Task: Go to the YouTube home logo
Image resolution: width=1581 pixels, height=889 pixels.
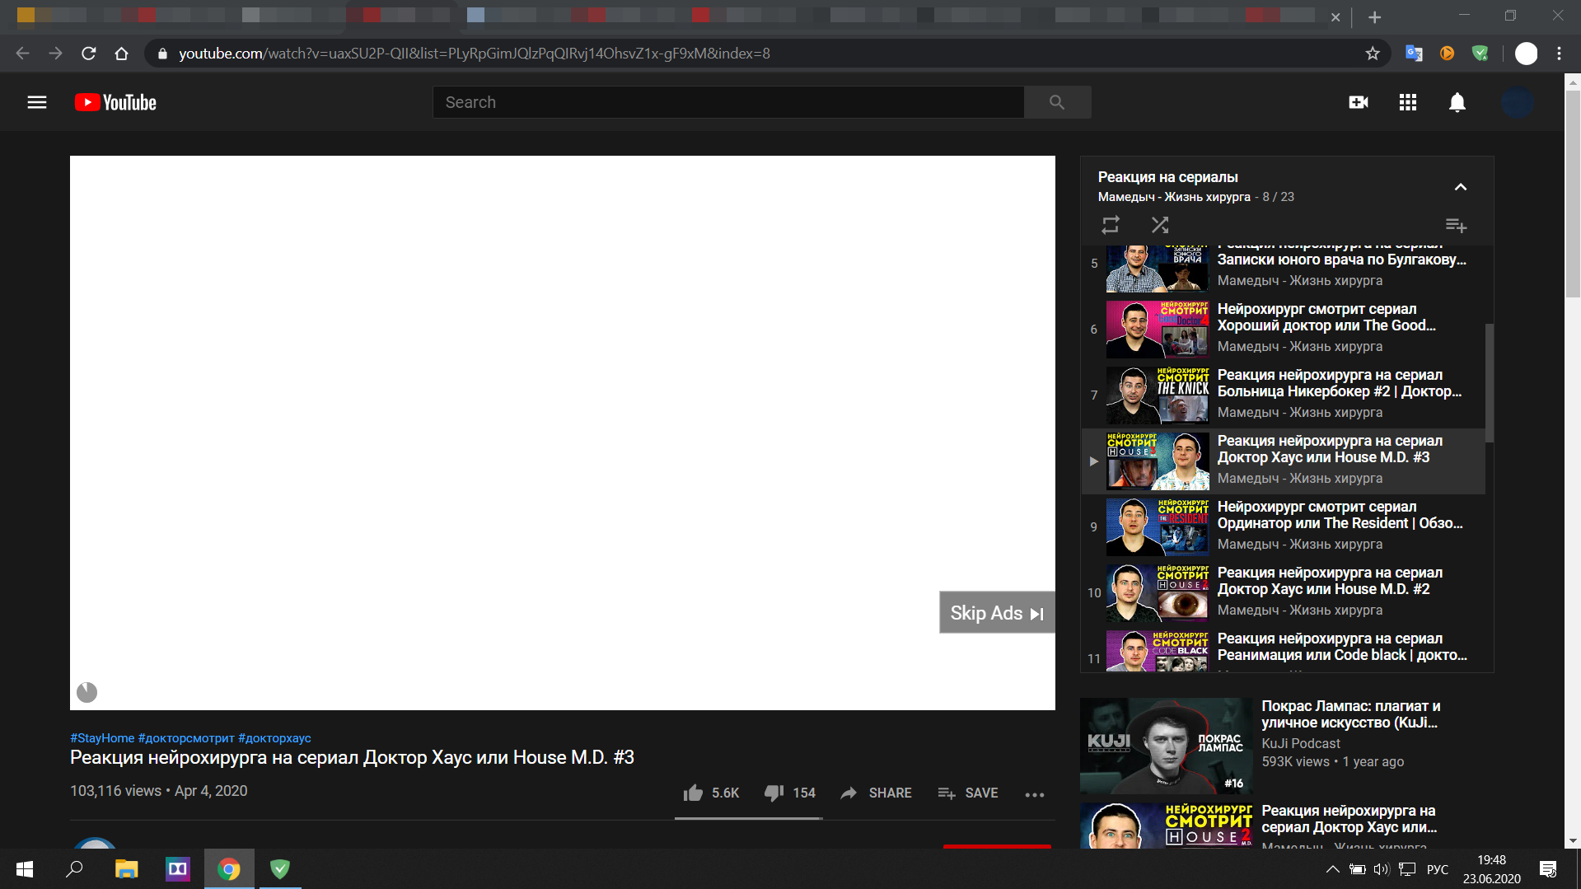Action: 115,102
